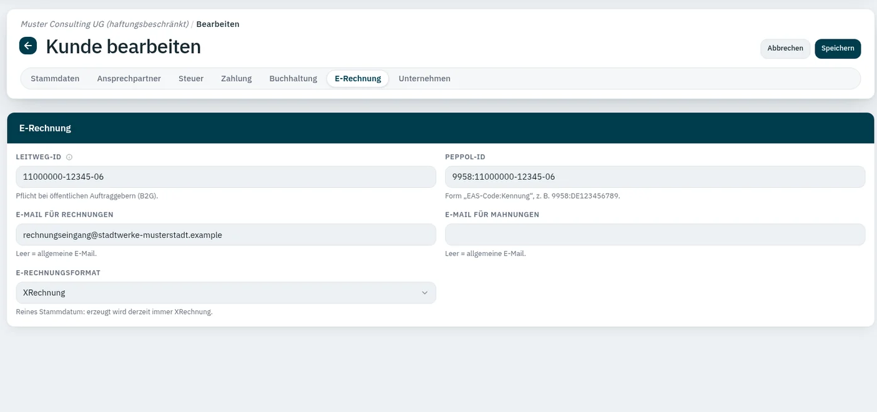Click the E-Rechnungsformat field label

[x=58, y=273]
